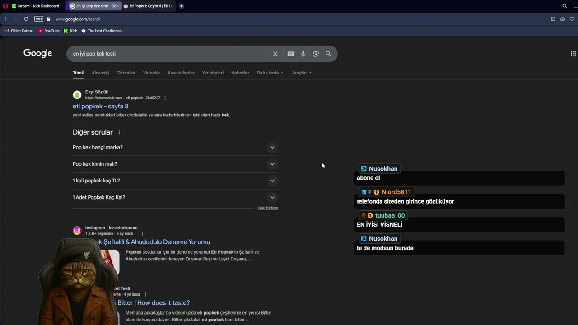578x325 pixels.
Task: Click the Nusokhan name above 'abone ol'
Action: [x=383, y=169]
